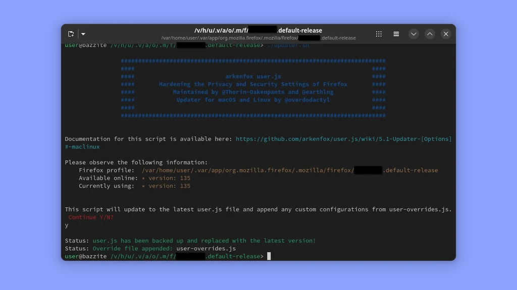The image size is (517, 290).
Task: Expand the new tab dropdown arrow
Action: click(x=83, y=34)
